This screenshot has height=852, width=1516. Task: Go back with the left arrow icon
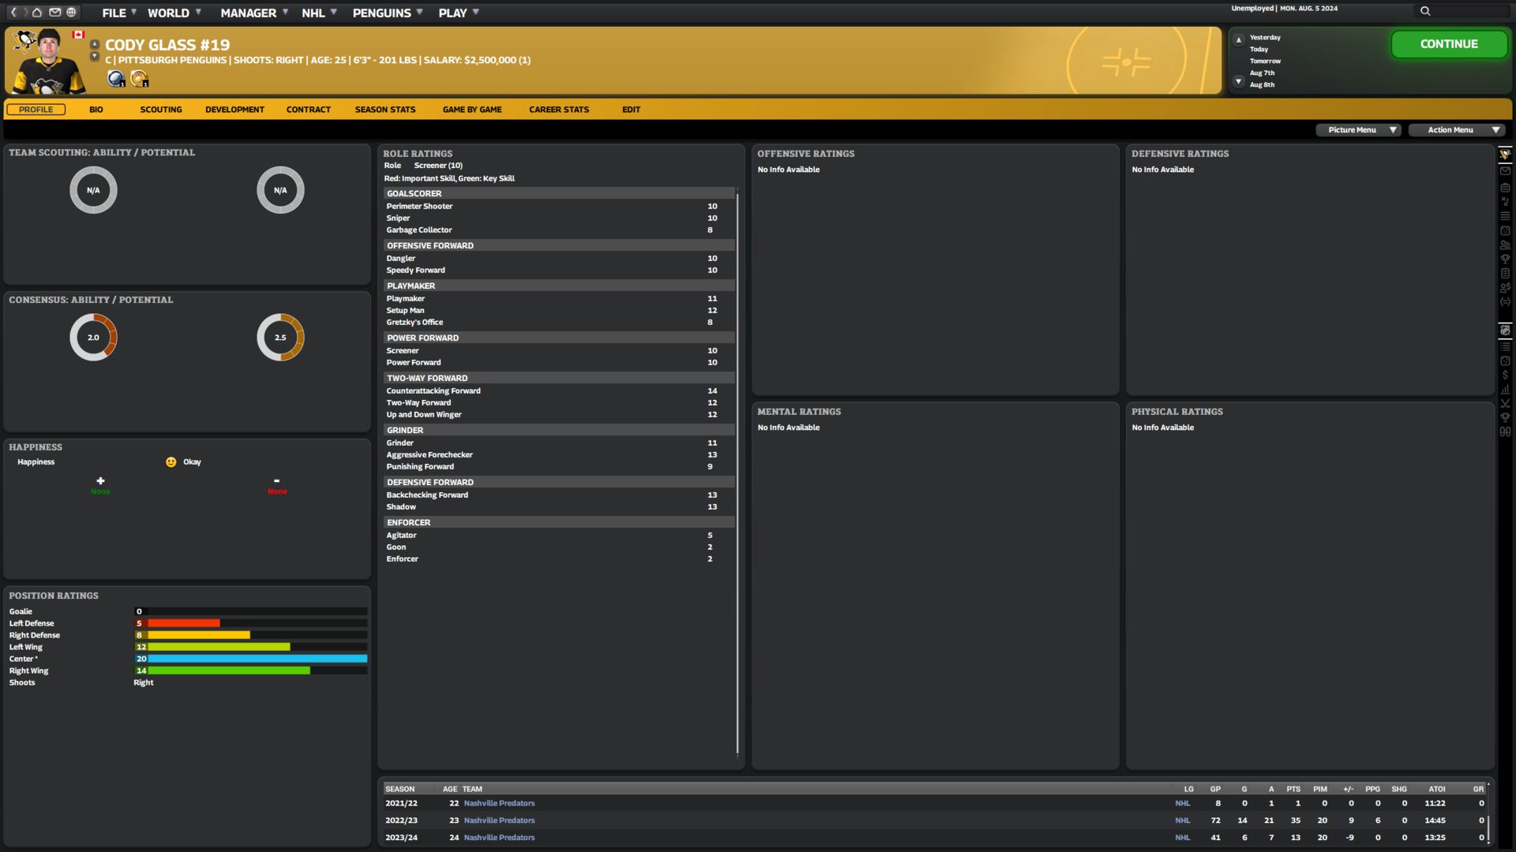point(13,12)
